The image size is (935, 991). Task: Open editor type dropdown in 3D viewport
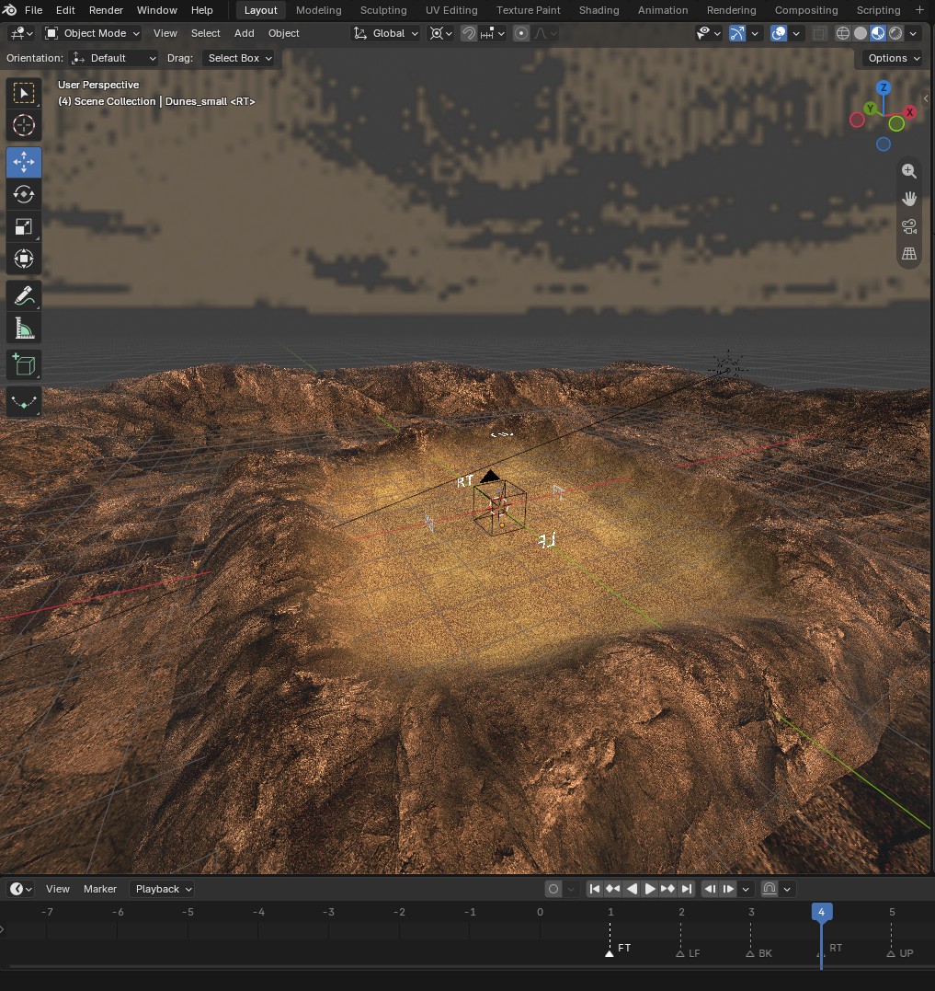pos(21,33)
